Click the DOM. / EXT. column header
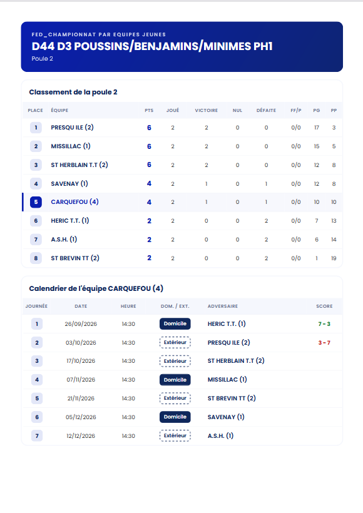This screenshot has width=363, height=513. click(x=175, y=306)
